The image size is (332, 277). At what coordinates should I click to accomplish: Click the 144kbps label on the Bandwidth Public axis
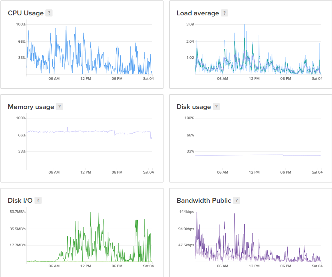point(186,212)
